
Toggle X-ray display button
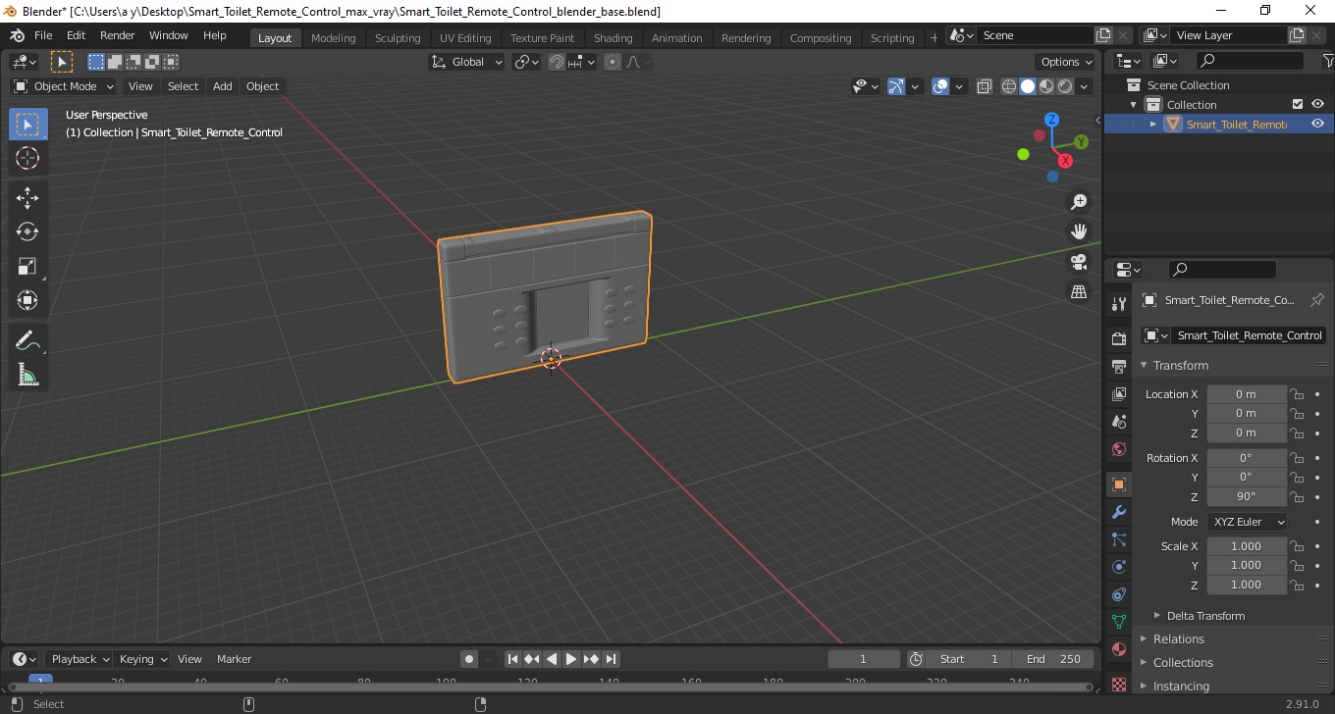click(984, 86)
